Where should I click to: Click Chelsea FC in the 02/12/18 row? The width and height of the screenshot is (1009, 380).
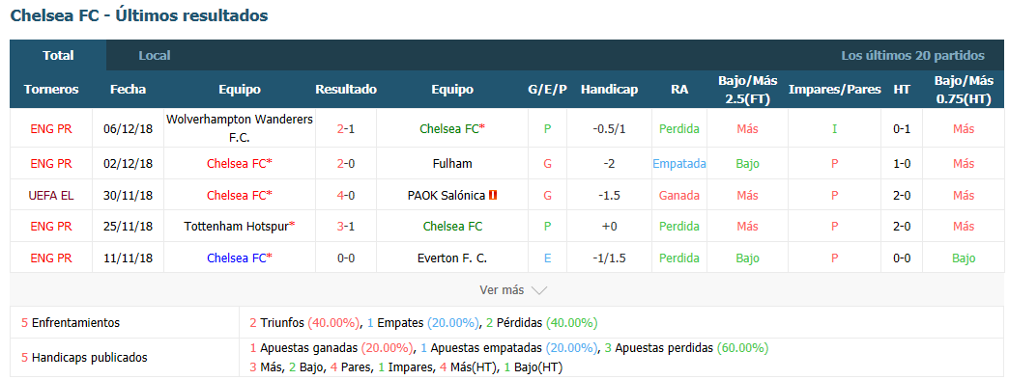tap(240, 164)
